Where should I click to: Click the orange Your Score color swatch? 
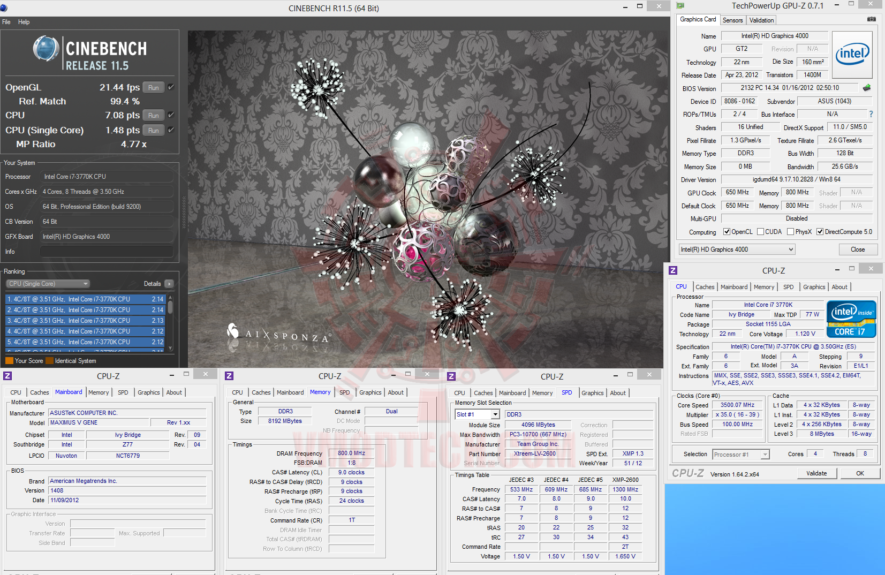coord(9,361)
